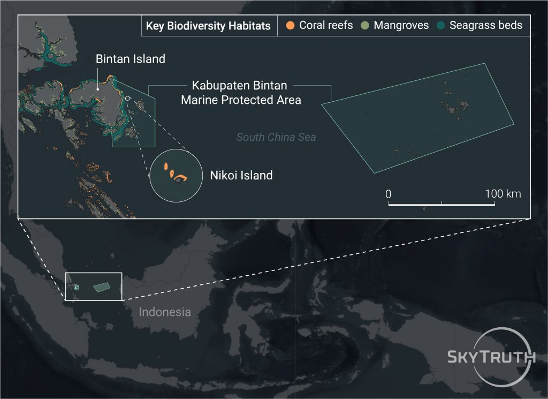Click the small green polygon inside the locator rectangle
This screenshot has height=399, width=548.
click(x=102, y=288)
